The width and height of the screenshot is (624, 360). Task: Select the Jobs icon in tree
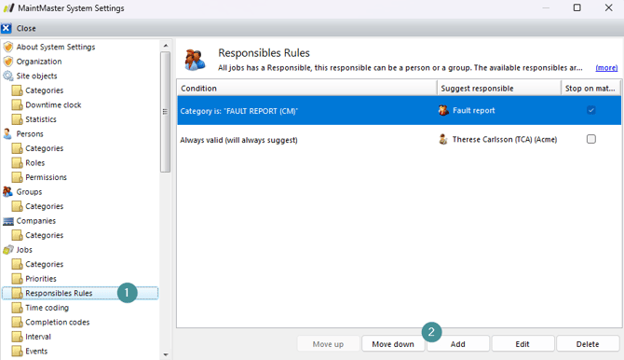[8, 250]
